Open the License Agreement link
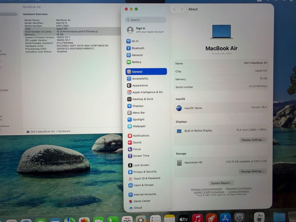Image resolution: width=296 pixels, height=222 pixels. click(239, 192)
